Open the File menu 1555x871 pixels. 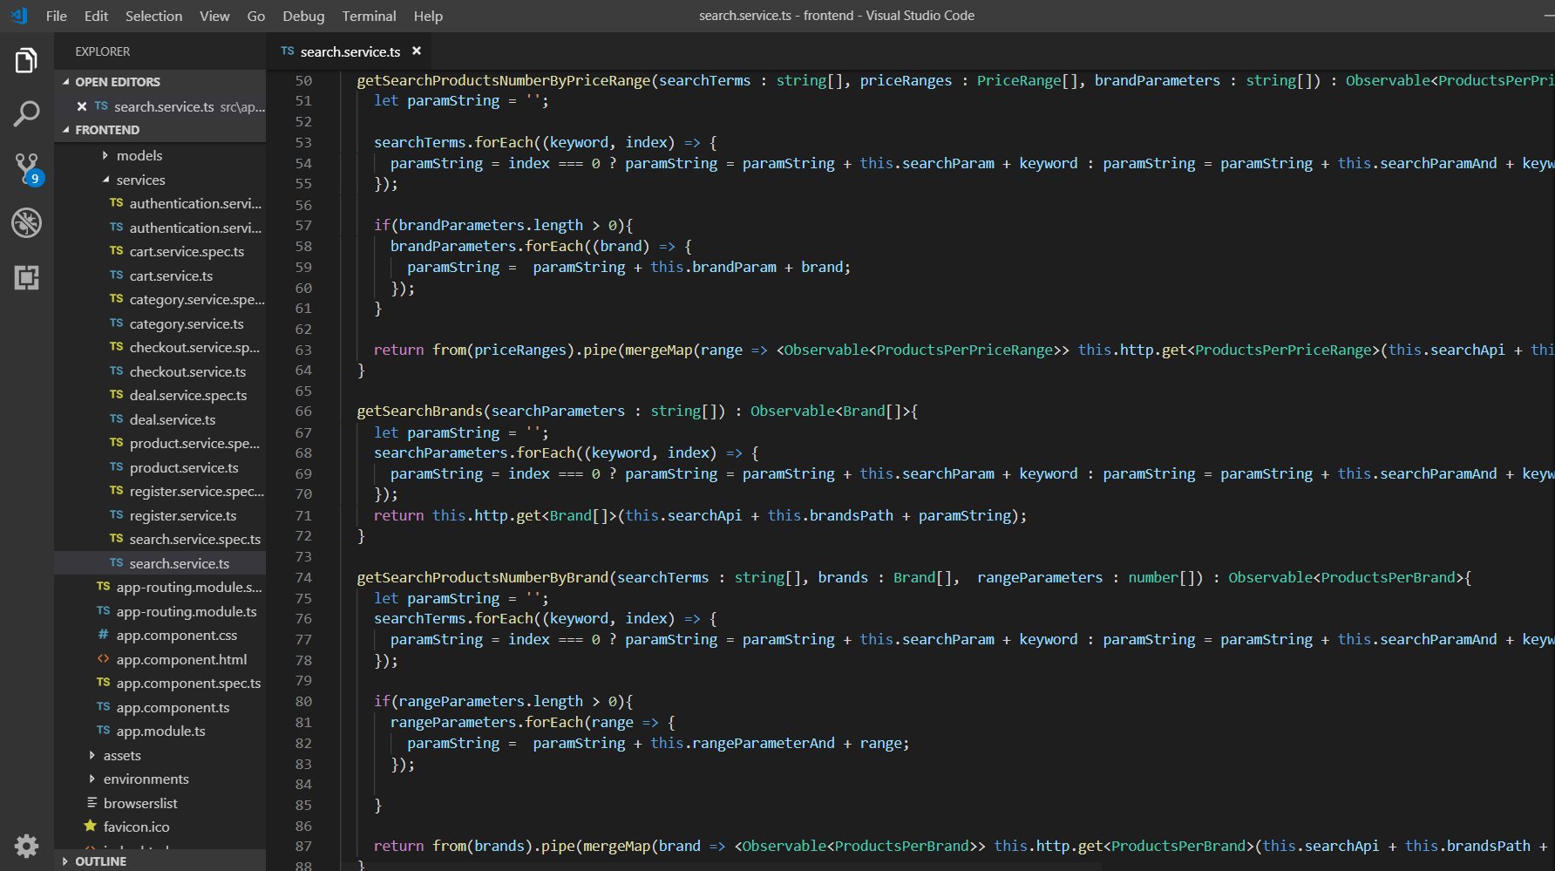(57, 16)
